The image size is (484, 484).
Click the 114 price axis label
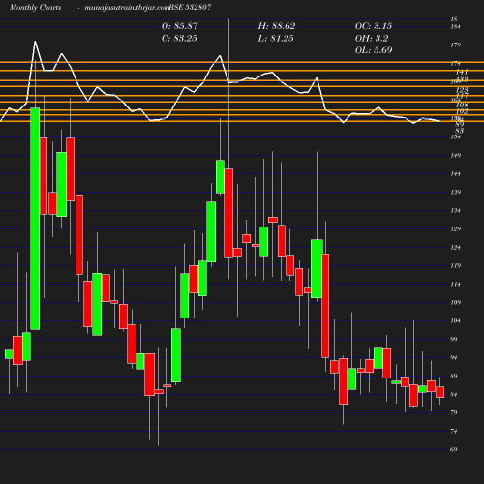pos(455,285)
